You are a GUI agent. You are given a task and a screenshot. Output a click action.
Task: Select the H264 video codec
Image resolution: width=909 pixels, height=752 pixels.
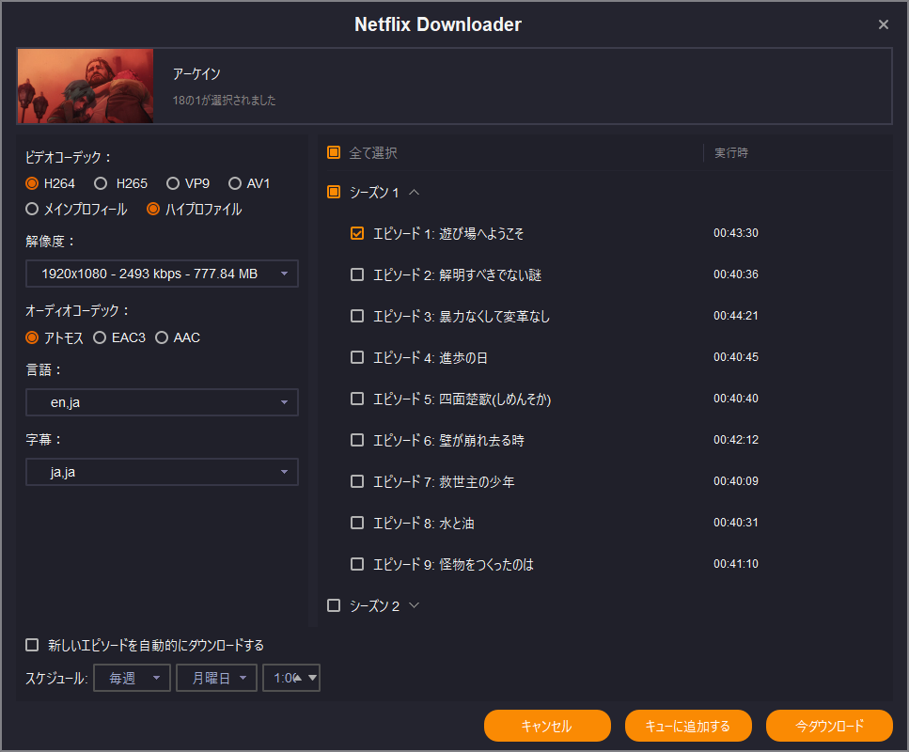pyautogui.click(x=33, y=184)
